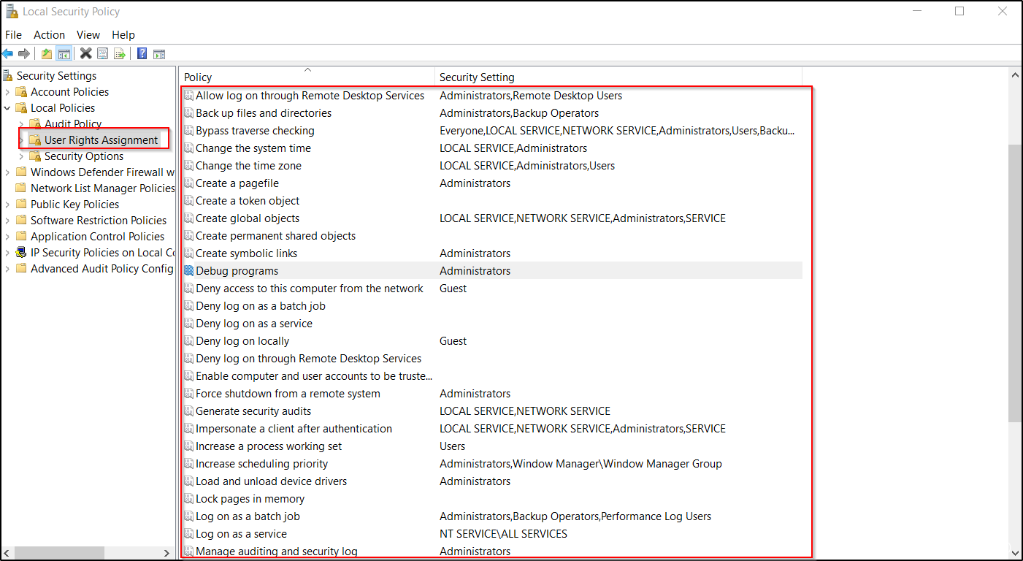Open the View menu
Viewport: 1023px width, 561px height.
[x=88, y=34]
